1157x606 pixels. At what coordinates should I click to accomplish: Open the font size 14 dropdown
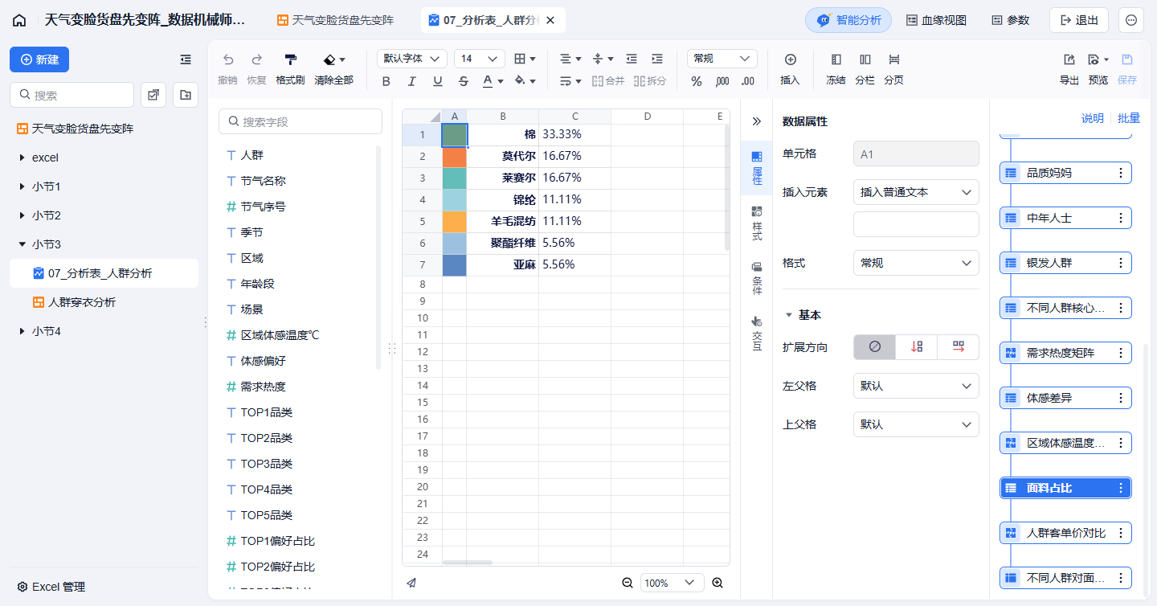pyautogui.click(x=480, y=59)
